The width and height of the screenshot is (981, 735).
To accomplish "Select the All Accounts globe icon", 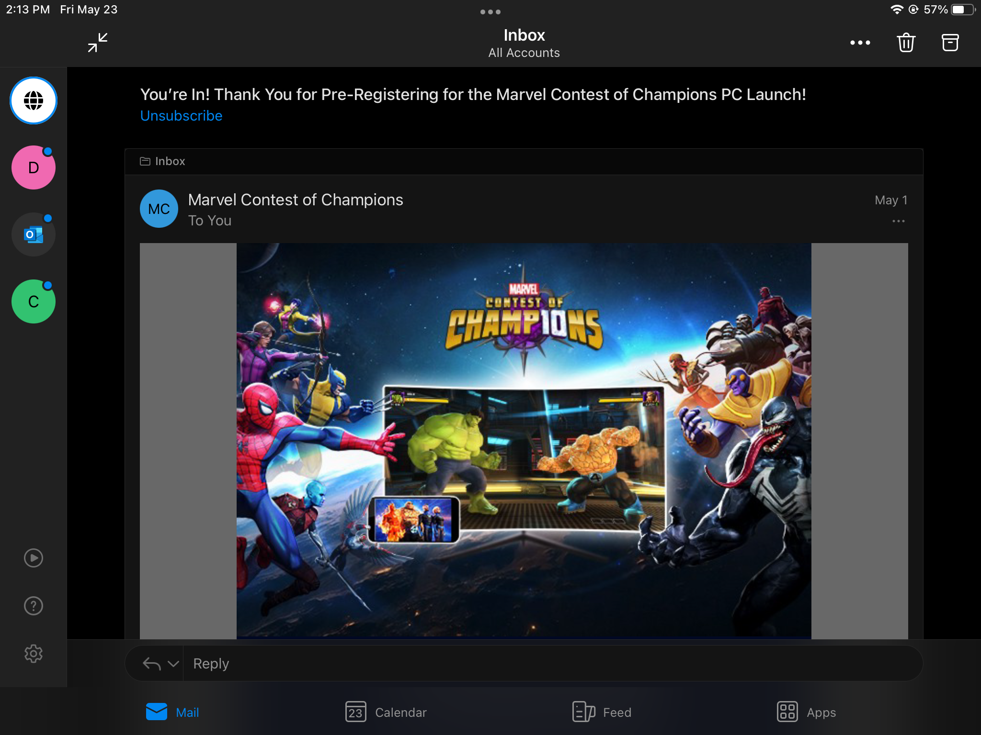I will click(x=34, y=100).
